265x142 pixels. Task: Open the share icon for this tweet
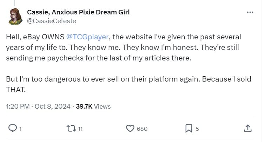pos(247,129)
